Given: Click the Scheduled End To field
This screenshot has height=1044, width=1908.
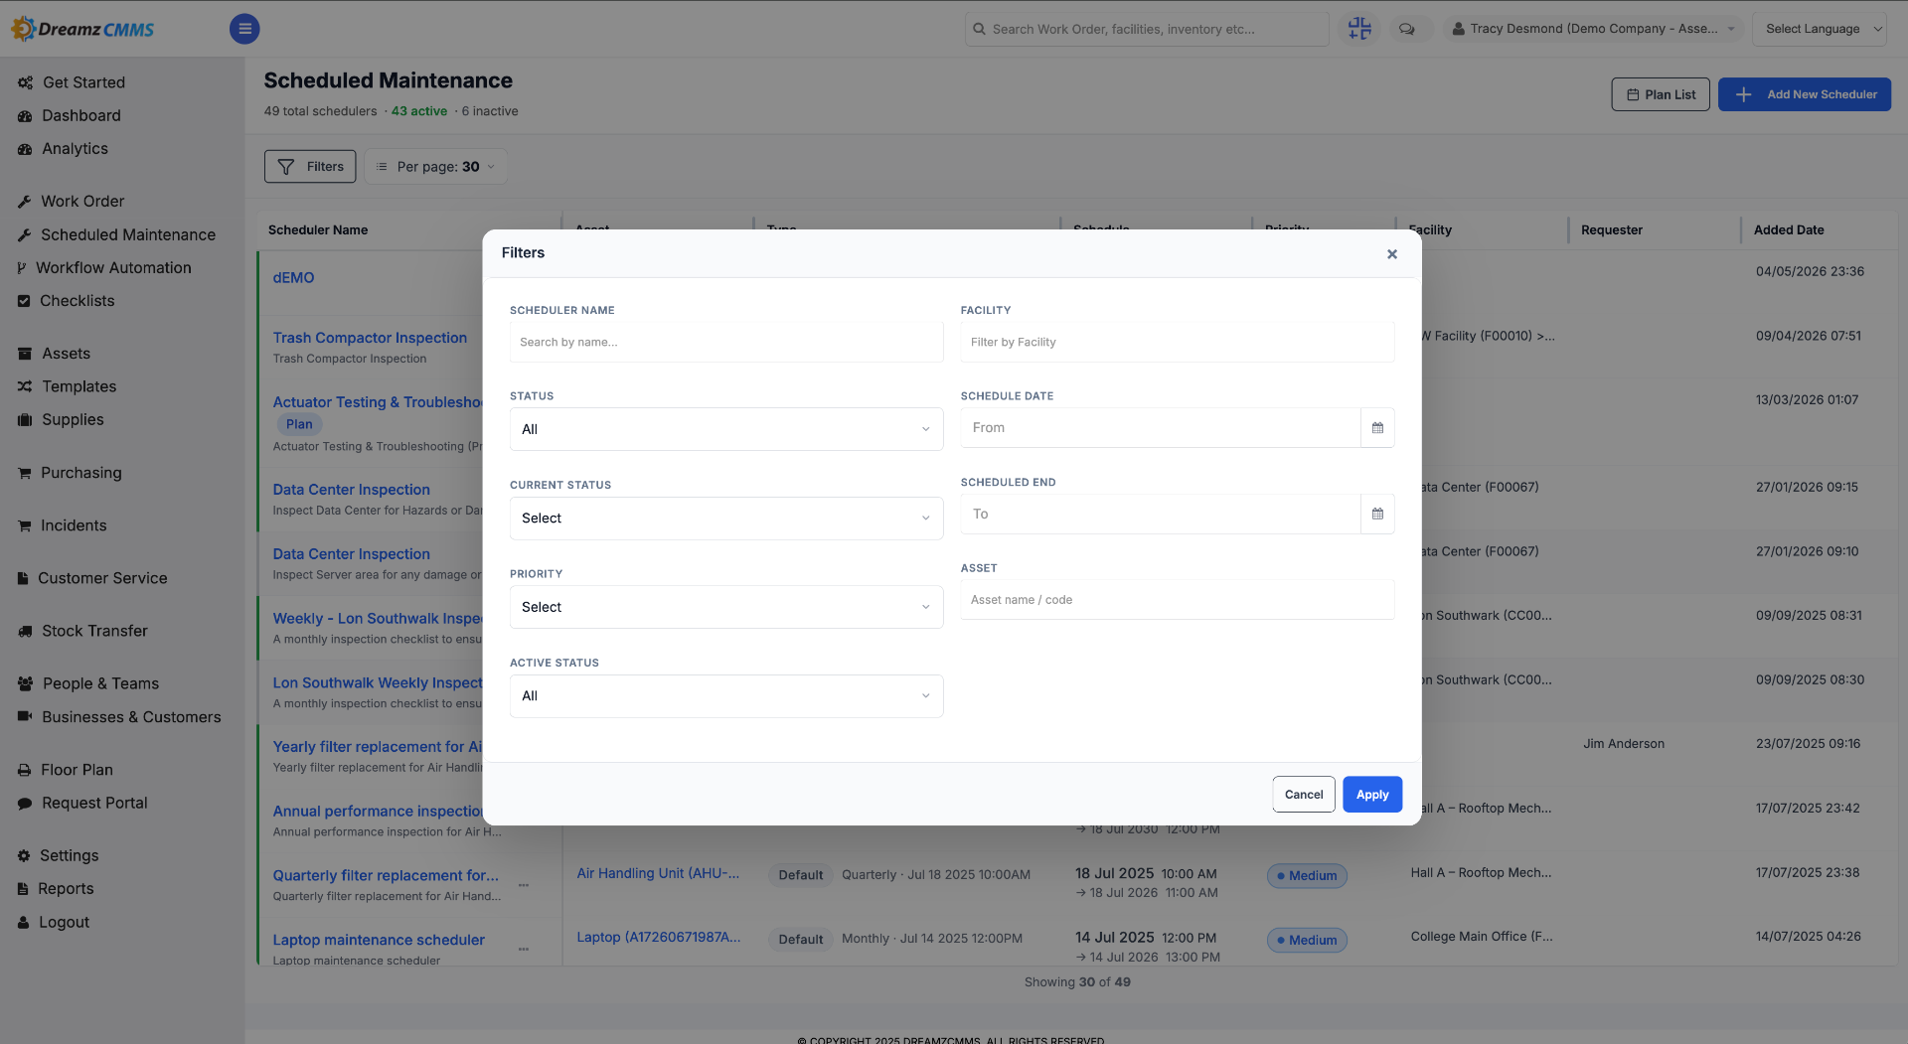Looking at the screenshot, I should [1161, 514].
